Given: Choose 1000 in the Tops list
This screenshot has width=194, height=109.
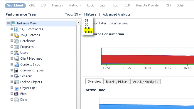Looking at the screenshot, I should (x=88, y=32).
